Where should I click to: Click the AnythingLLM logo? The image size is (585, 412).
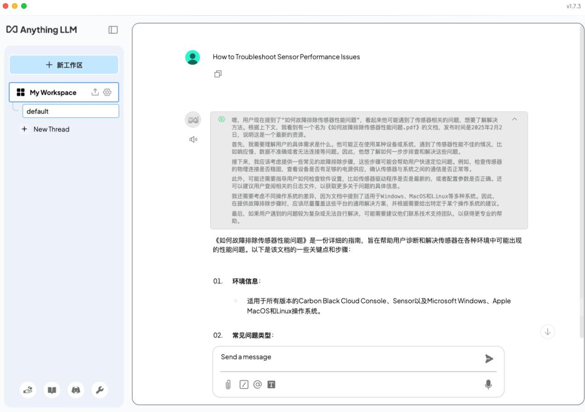(41, 29)
